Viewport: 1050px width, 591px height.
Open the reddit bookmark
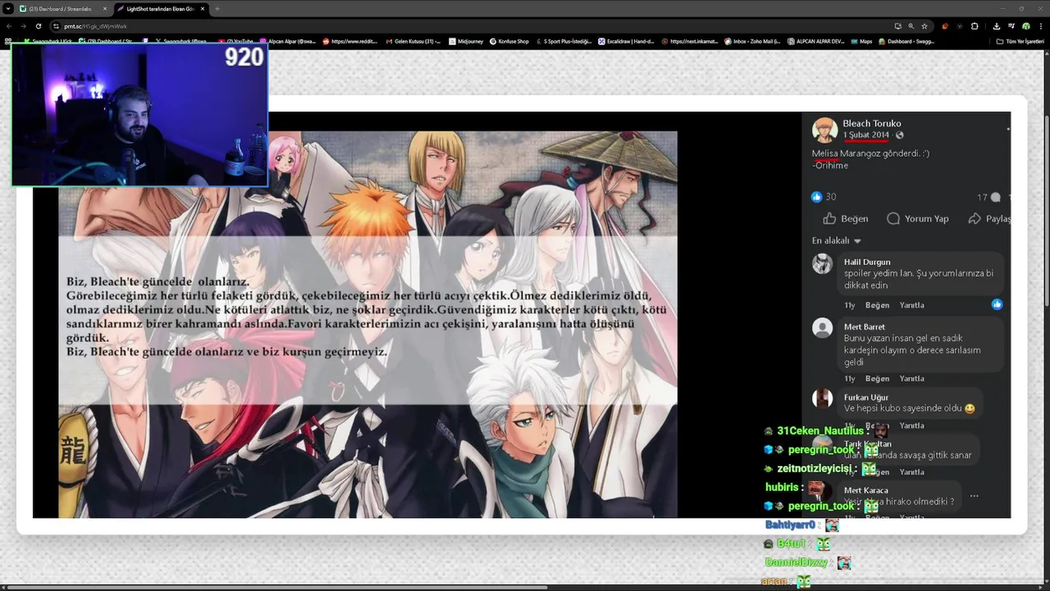pyautogui.click(x=350, y=41)
